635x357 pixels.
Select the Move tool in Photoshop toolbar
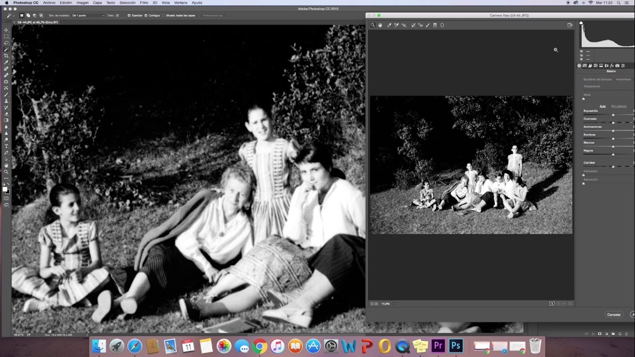tap(6, 30)
